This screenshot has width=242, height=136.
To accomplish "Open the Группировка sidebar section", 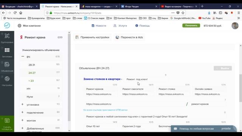I will [x=7, y=38].
